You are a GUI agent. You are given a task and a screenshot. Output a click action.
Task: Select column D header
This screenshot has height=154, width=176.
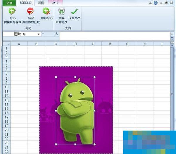[x=76, y=44]
